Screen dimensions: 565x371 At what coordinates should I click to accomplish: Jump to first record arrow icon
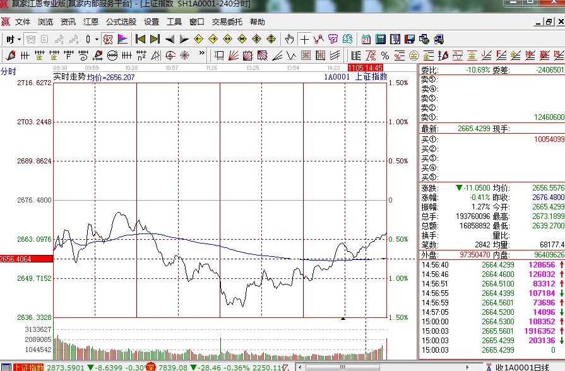pyautogui.click(x=140, y=39)
